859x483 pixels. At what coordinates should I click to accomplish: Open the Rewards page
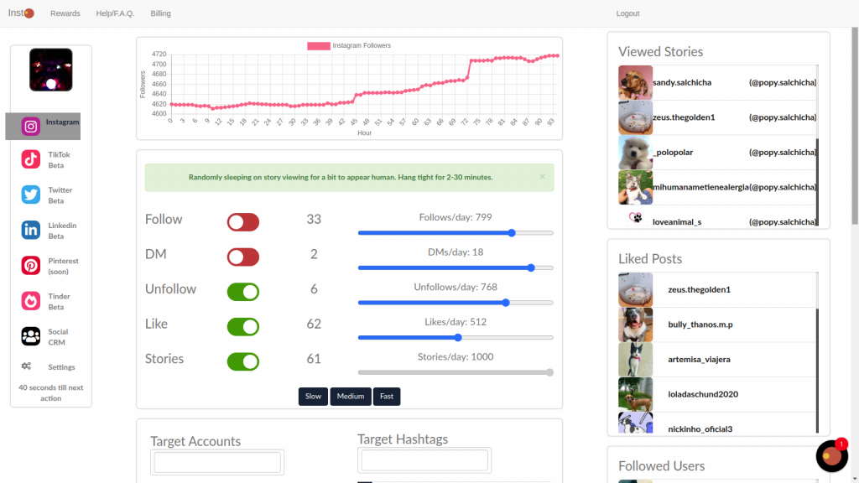pyautogui.click(x=65, y=13)
